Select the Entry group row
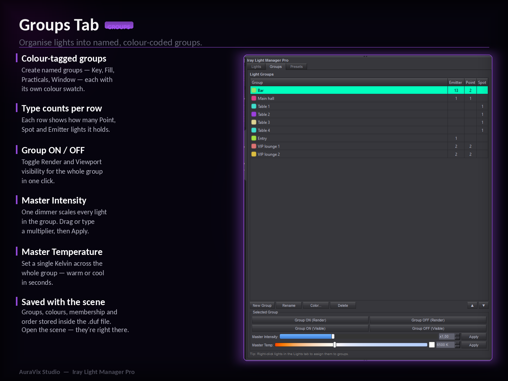Screen dimensions: 508x381 coord(369,138)
